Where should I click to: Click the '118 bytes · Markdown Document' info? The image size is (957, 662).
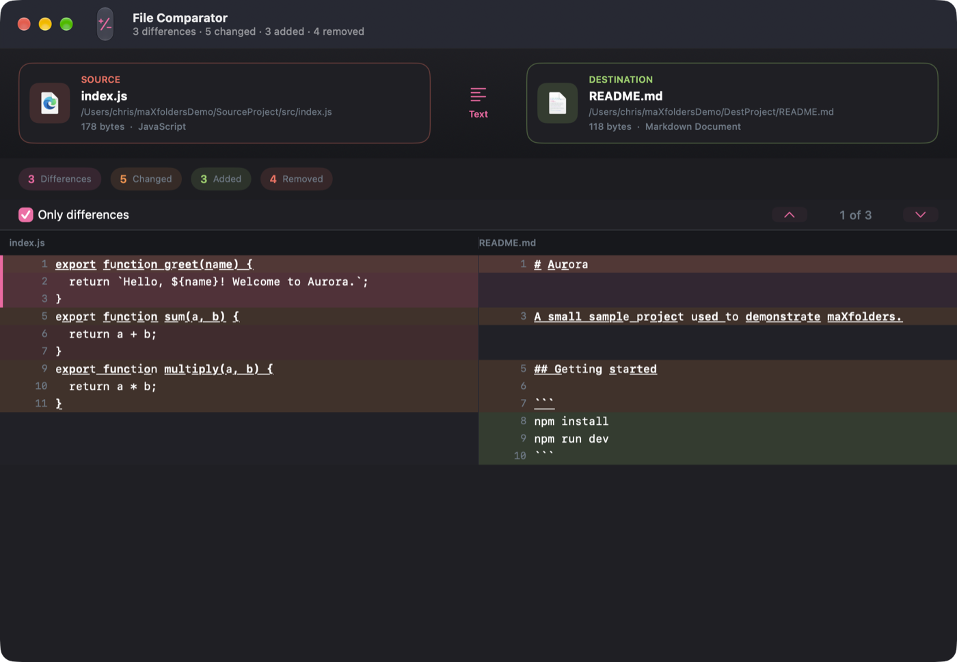coord(664,126)
